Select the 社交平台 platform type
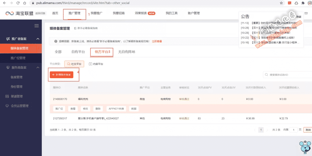This screenshot has width=312, height=156. [74, 64]
